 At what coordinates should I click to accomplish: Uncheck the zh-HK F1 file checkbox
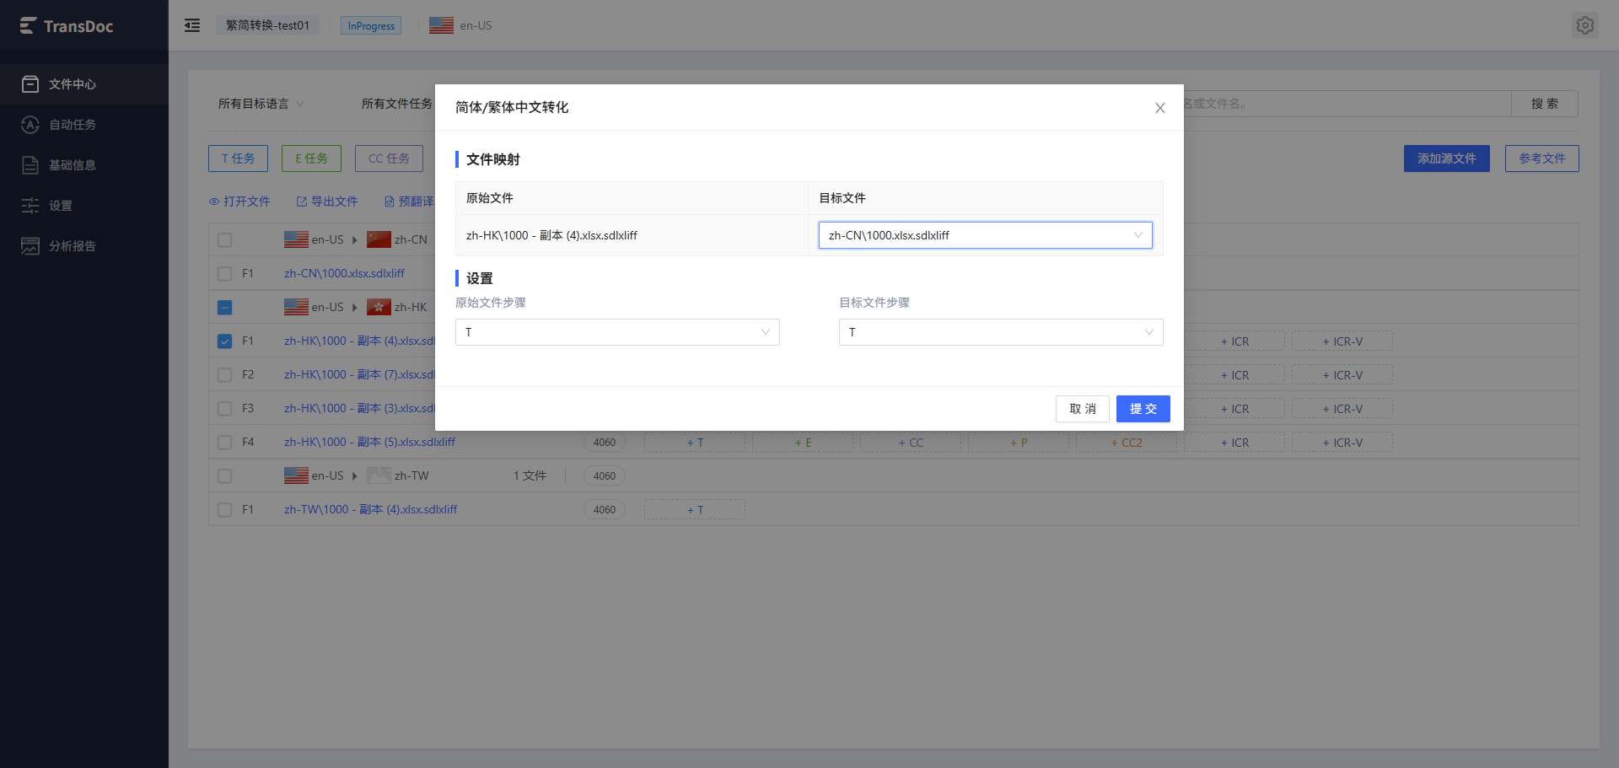tap(224, 341)
